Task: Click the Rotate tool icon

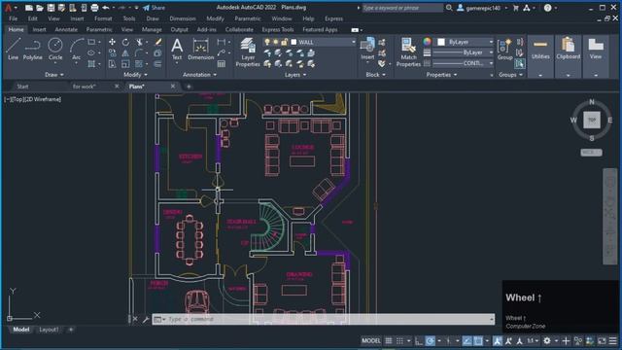Action: click(125, 42)
